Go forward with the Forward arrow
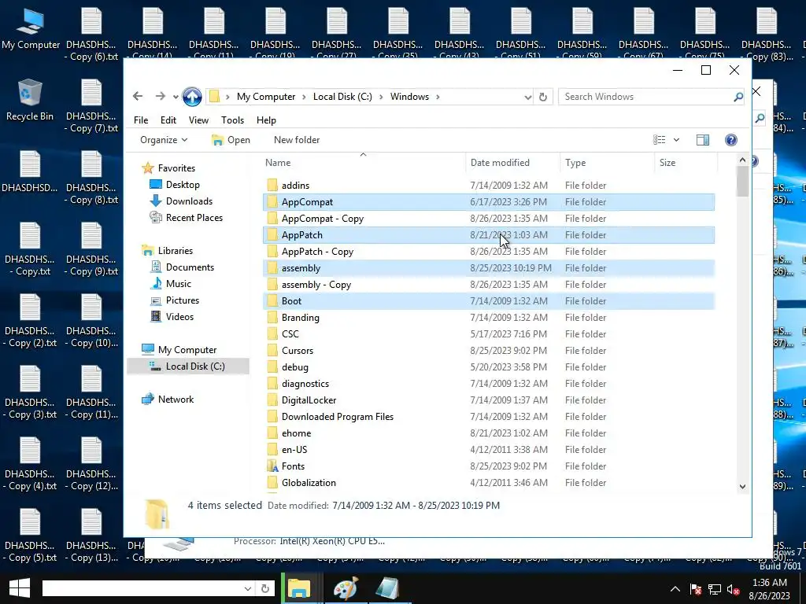 (161, 96)
